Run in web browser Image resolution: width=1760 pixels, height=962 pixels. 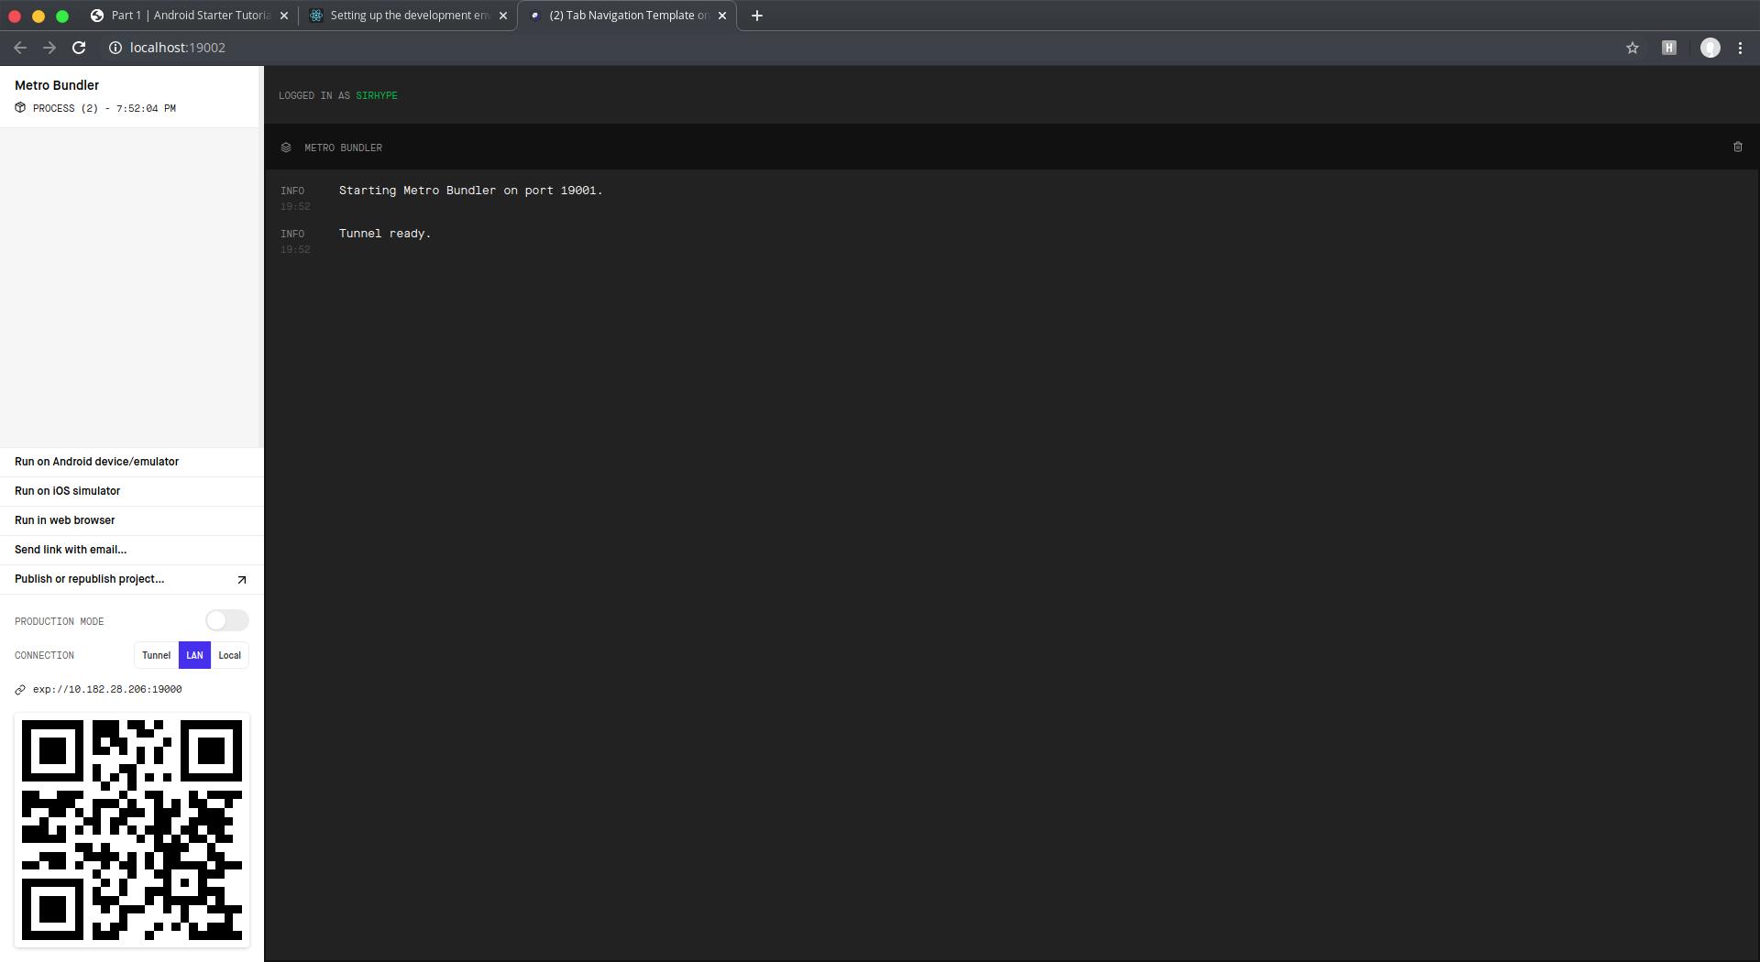click(132, 520)
